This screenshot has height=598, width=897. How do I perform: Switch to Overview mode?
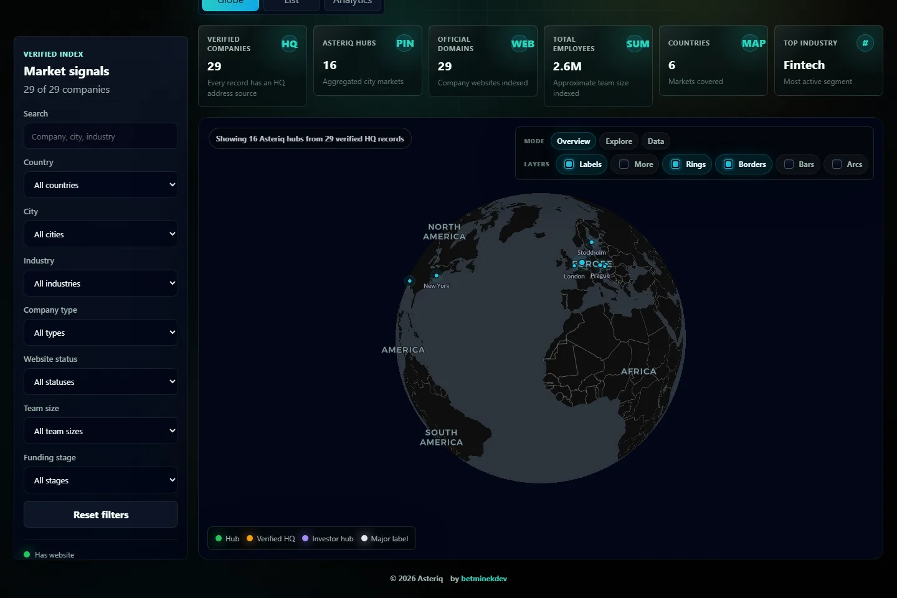pos(573,141)
